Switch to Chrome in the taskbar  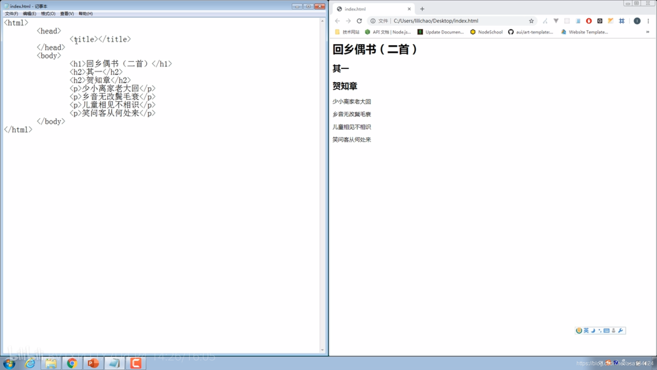tap(72, 363)
